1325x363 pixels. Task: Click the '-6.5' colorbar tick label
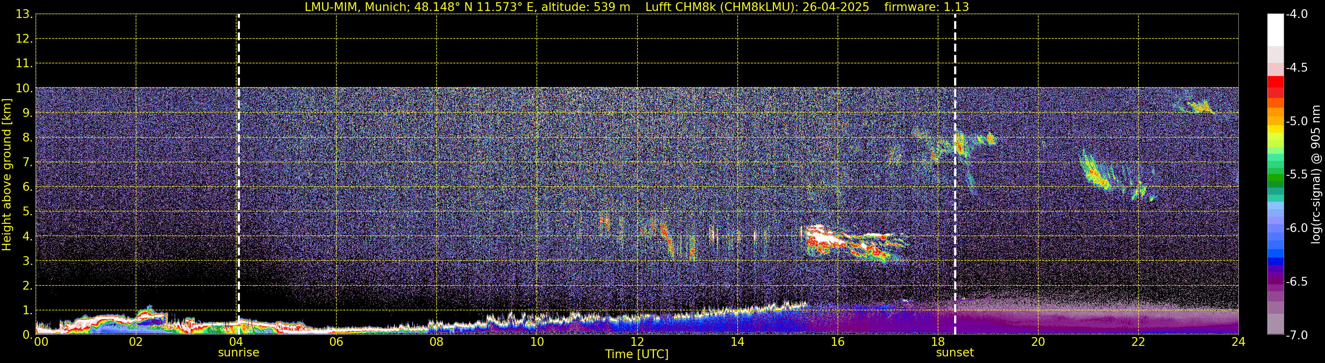click(x=1296, y=281)
